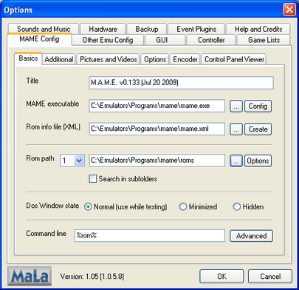Open the Help and Credits tab
The image size is (299, 290).
tap(258, 29)
